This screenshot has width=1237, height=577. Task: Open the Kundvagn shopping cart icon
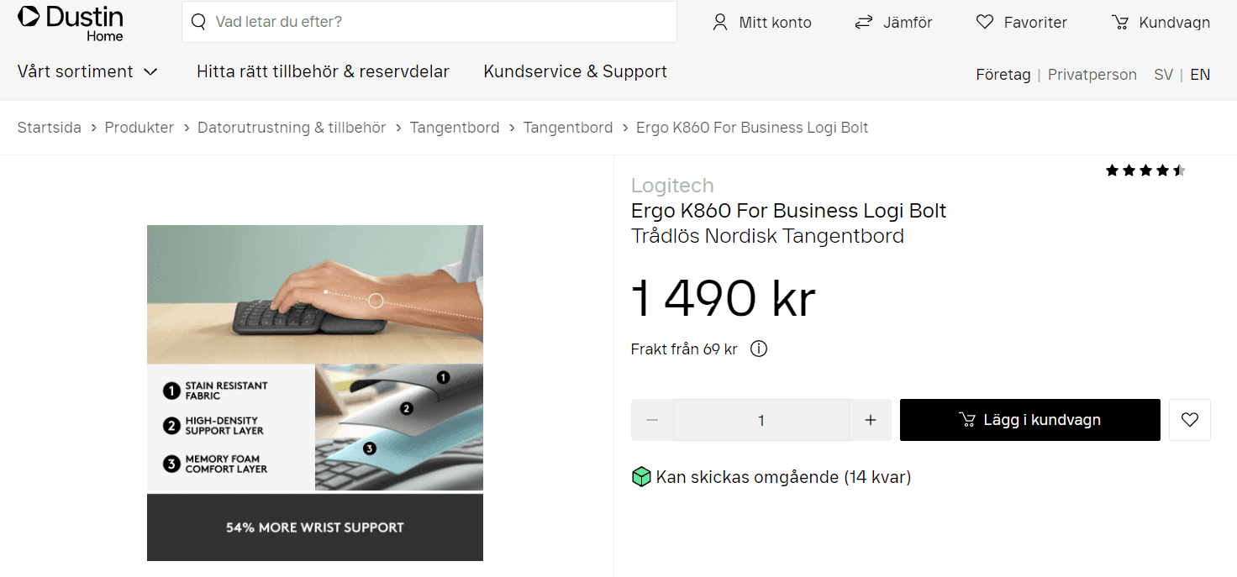1120,23
